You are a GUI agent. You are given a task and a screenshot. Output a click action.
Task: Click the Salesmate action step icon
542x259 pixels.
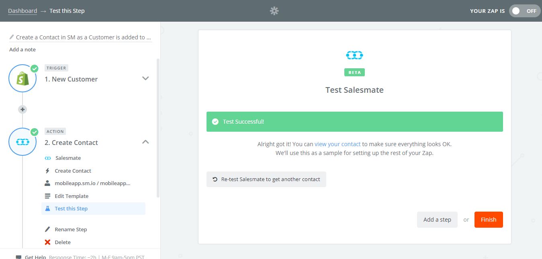[22, 142]
